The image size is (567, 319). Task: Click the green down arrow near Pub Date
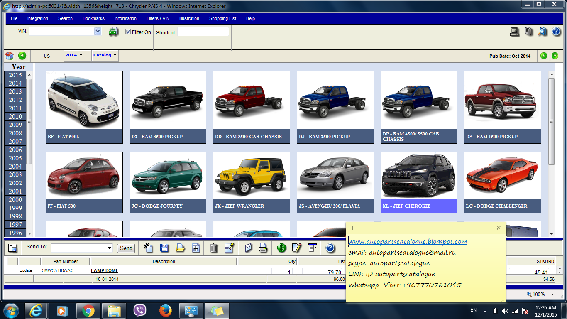(x=555, y=56)
